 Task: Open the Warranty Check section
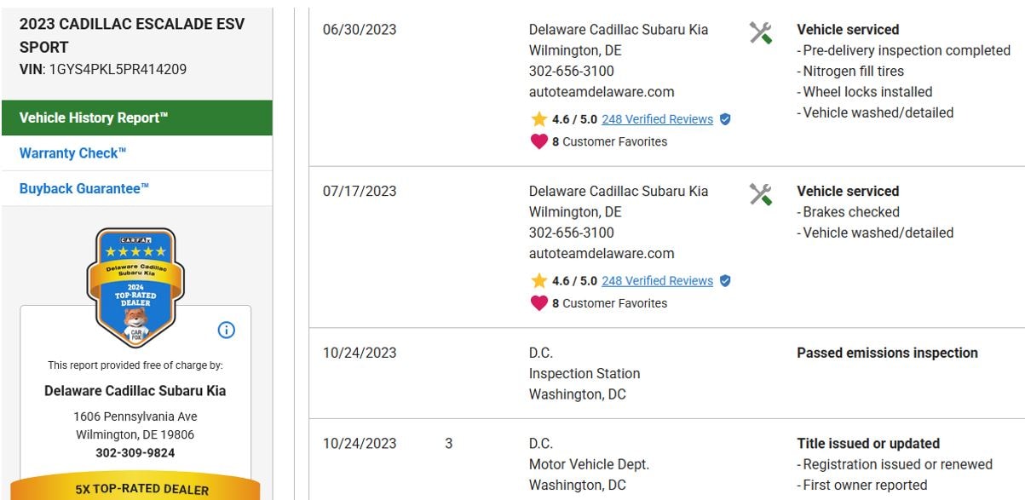tap(73, 153)
